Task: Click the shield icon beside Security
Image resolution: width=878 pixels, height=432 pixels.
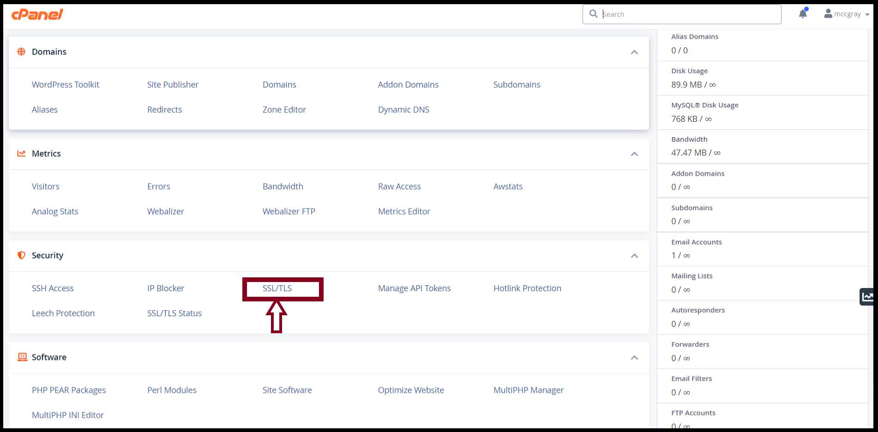Action: coord(21,255)
